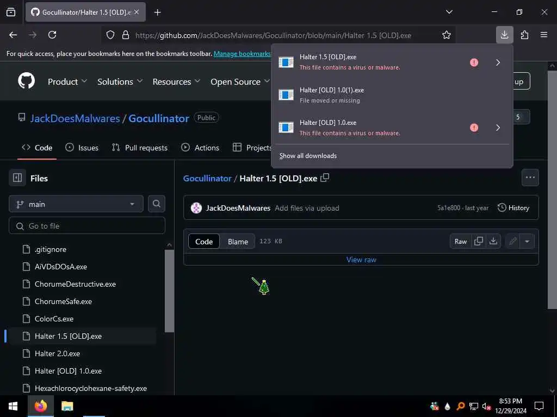Viewport: 557px width, 417px height.
Task: Reload the current page
Action: tap(52, 35)
